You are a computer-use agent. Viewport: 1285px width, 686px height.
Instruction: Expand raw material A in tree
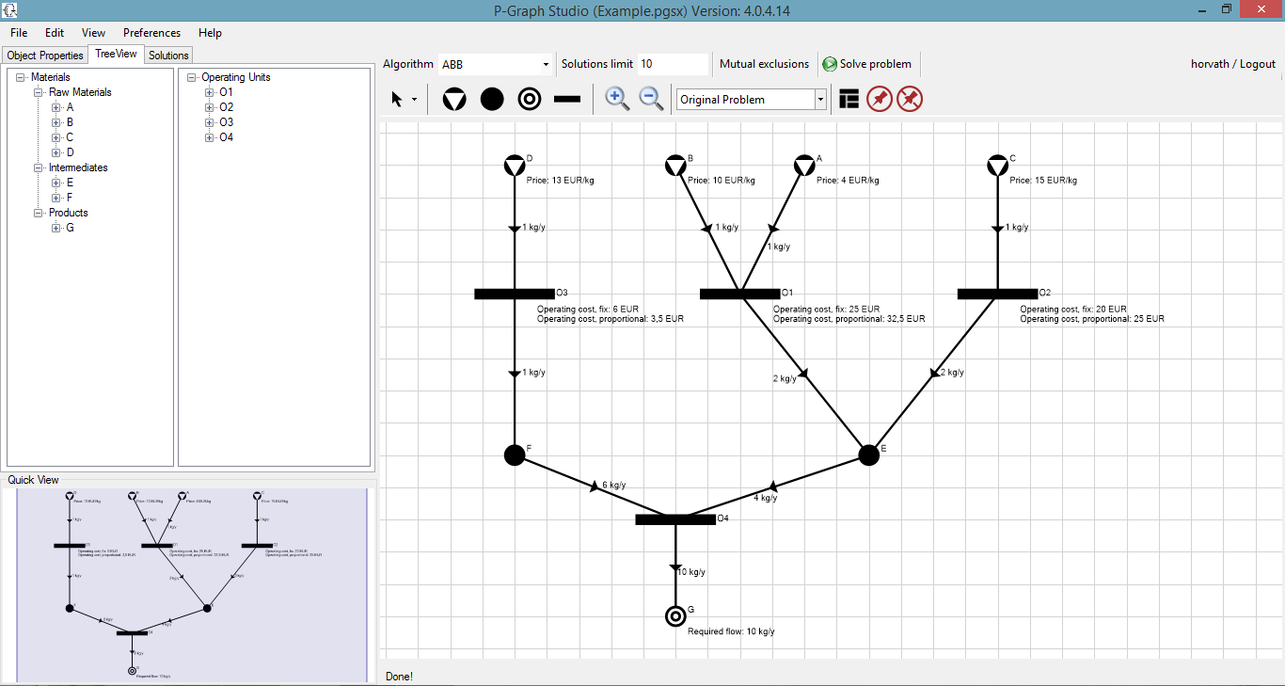pos(56,107)
